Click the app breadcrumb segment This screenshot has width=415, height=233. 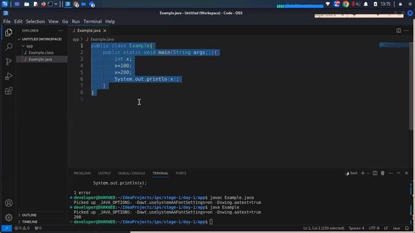point(76,39)
